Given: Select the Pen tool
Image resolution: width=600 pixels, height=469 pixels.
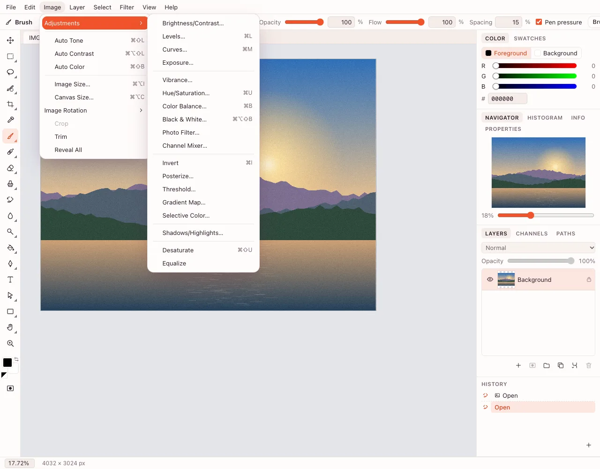Looking at the screenshot, I should click(x=10, y=264).
